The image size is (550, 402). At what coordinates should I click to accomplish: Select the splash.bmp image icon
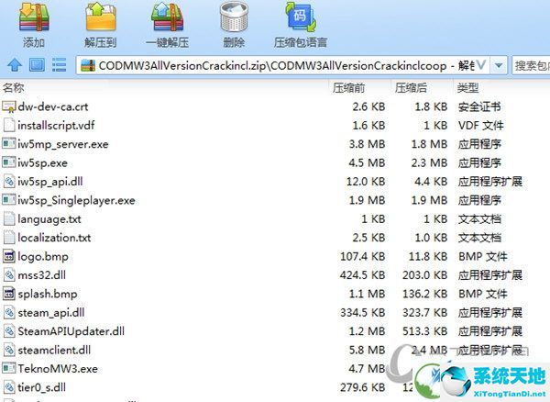point(9,294)
